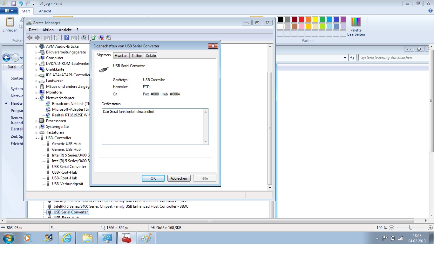Open Internet Explorer from the taskbar
Viewport: 434px width, 271px height.
pos(67,238)
